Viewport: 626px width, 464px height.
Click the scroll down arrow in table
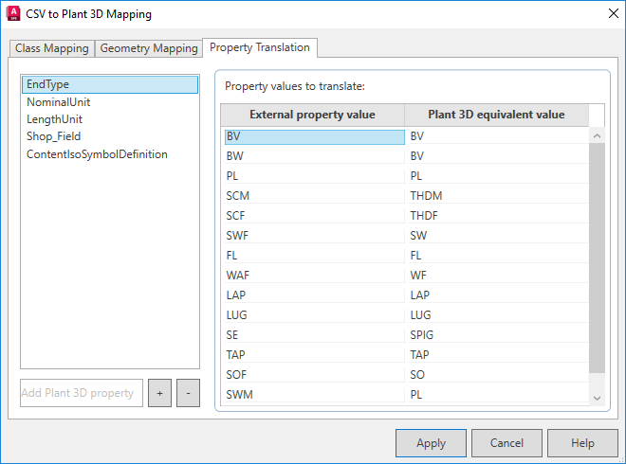(597, 398)
